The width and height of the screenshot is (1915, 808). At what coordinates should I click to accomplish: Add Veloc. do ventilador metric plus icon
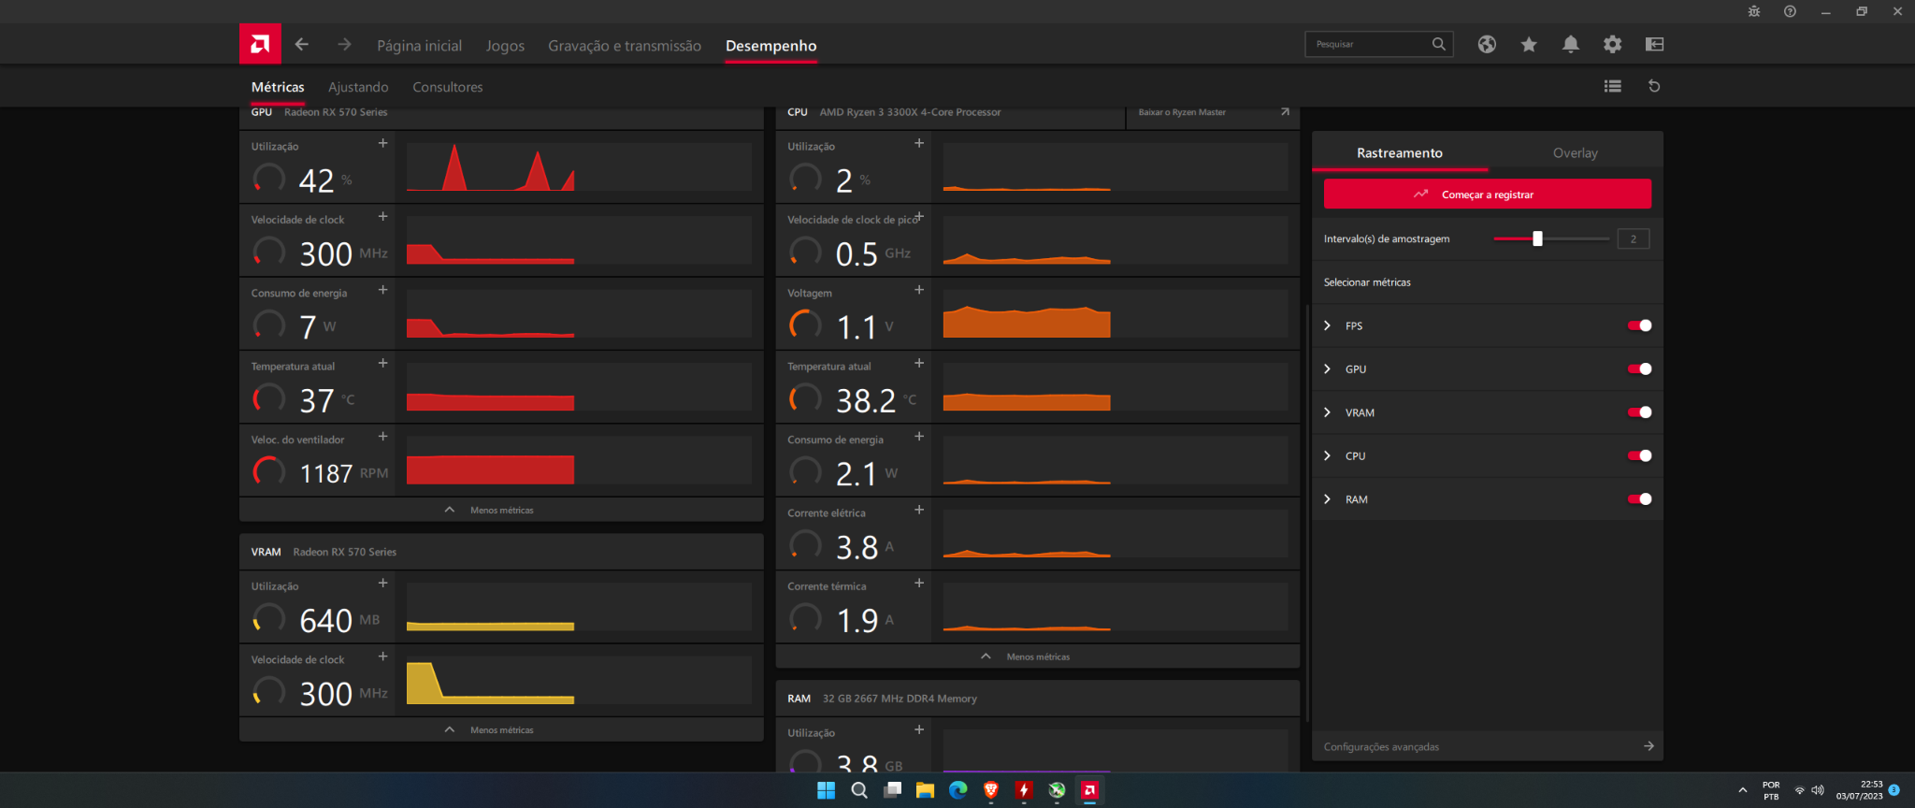click(x=382, y=437)
